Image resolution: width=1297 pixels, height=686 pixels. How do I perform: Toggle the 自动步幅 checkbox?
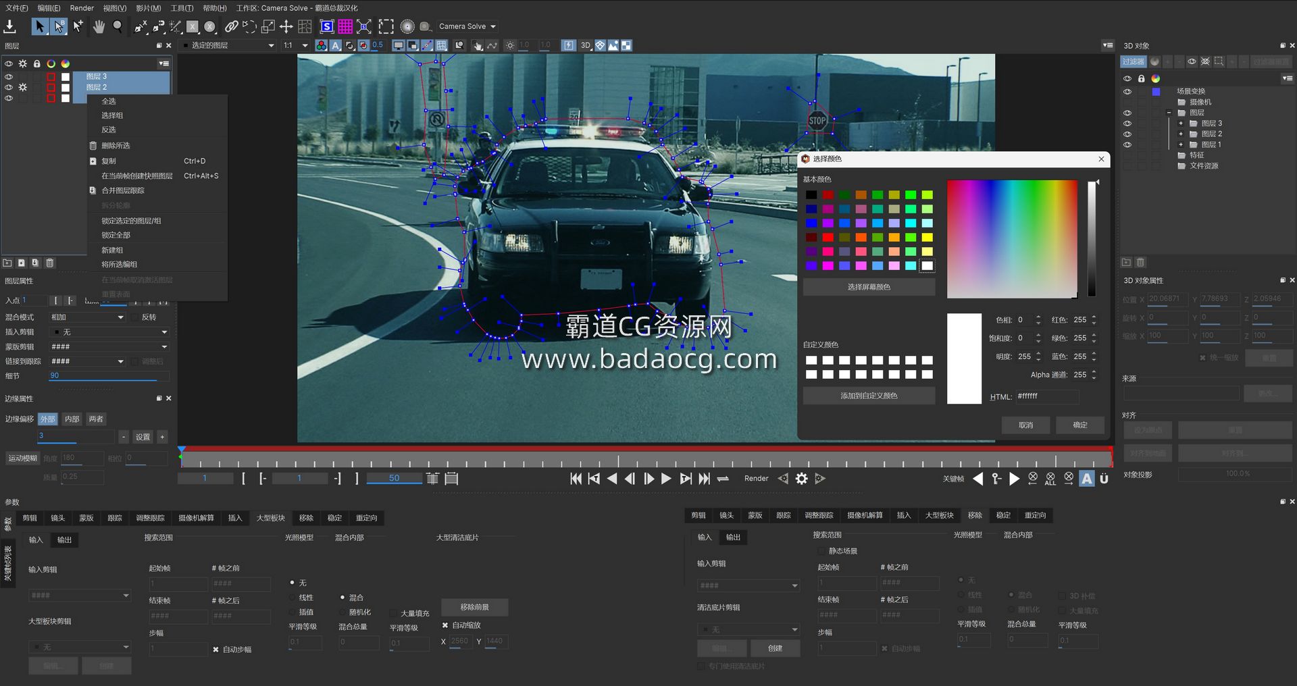pyautogui.click(x=216, y=650)
